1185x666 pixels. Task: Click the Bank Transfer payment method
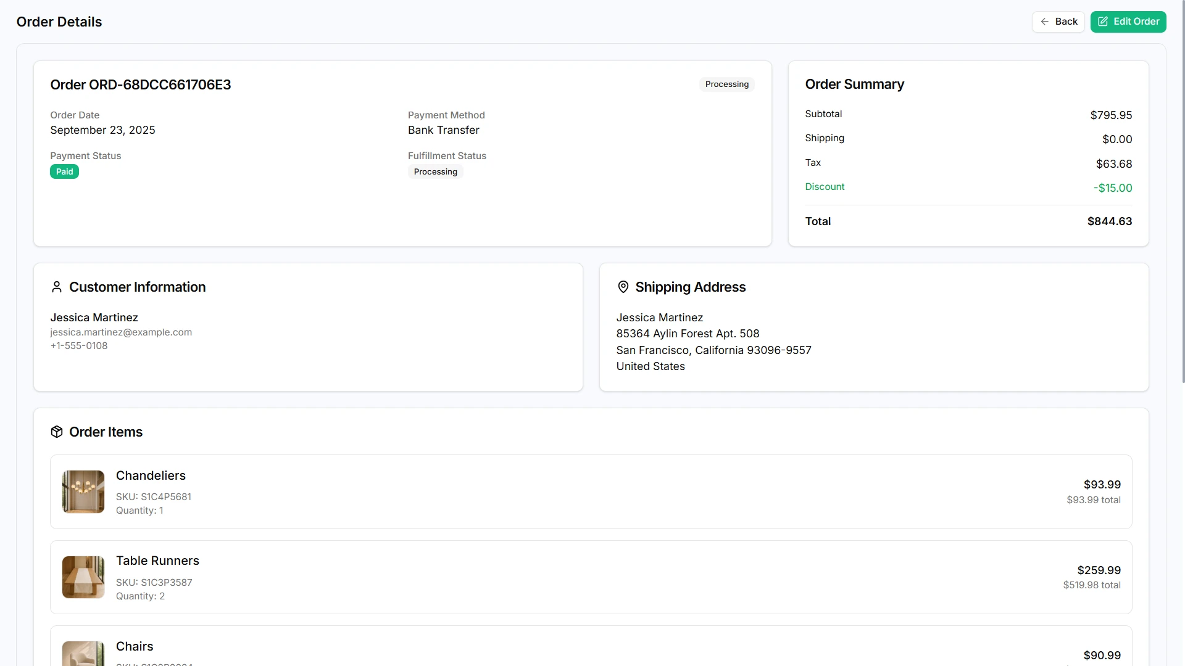point(443,130)
